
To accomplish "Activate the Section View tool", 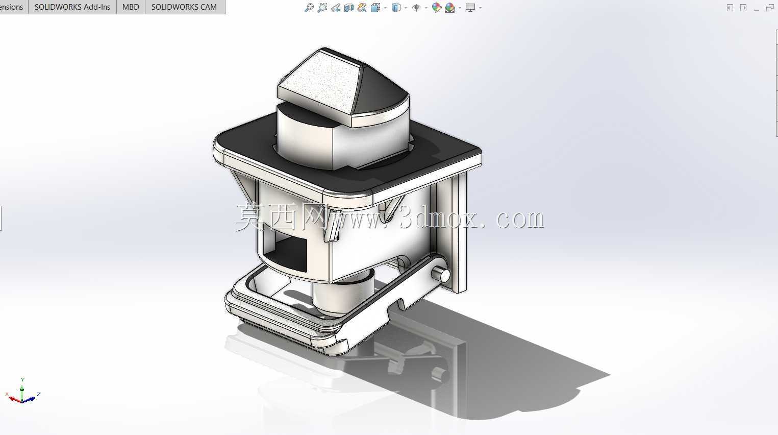I will 349,8.
